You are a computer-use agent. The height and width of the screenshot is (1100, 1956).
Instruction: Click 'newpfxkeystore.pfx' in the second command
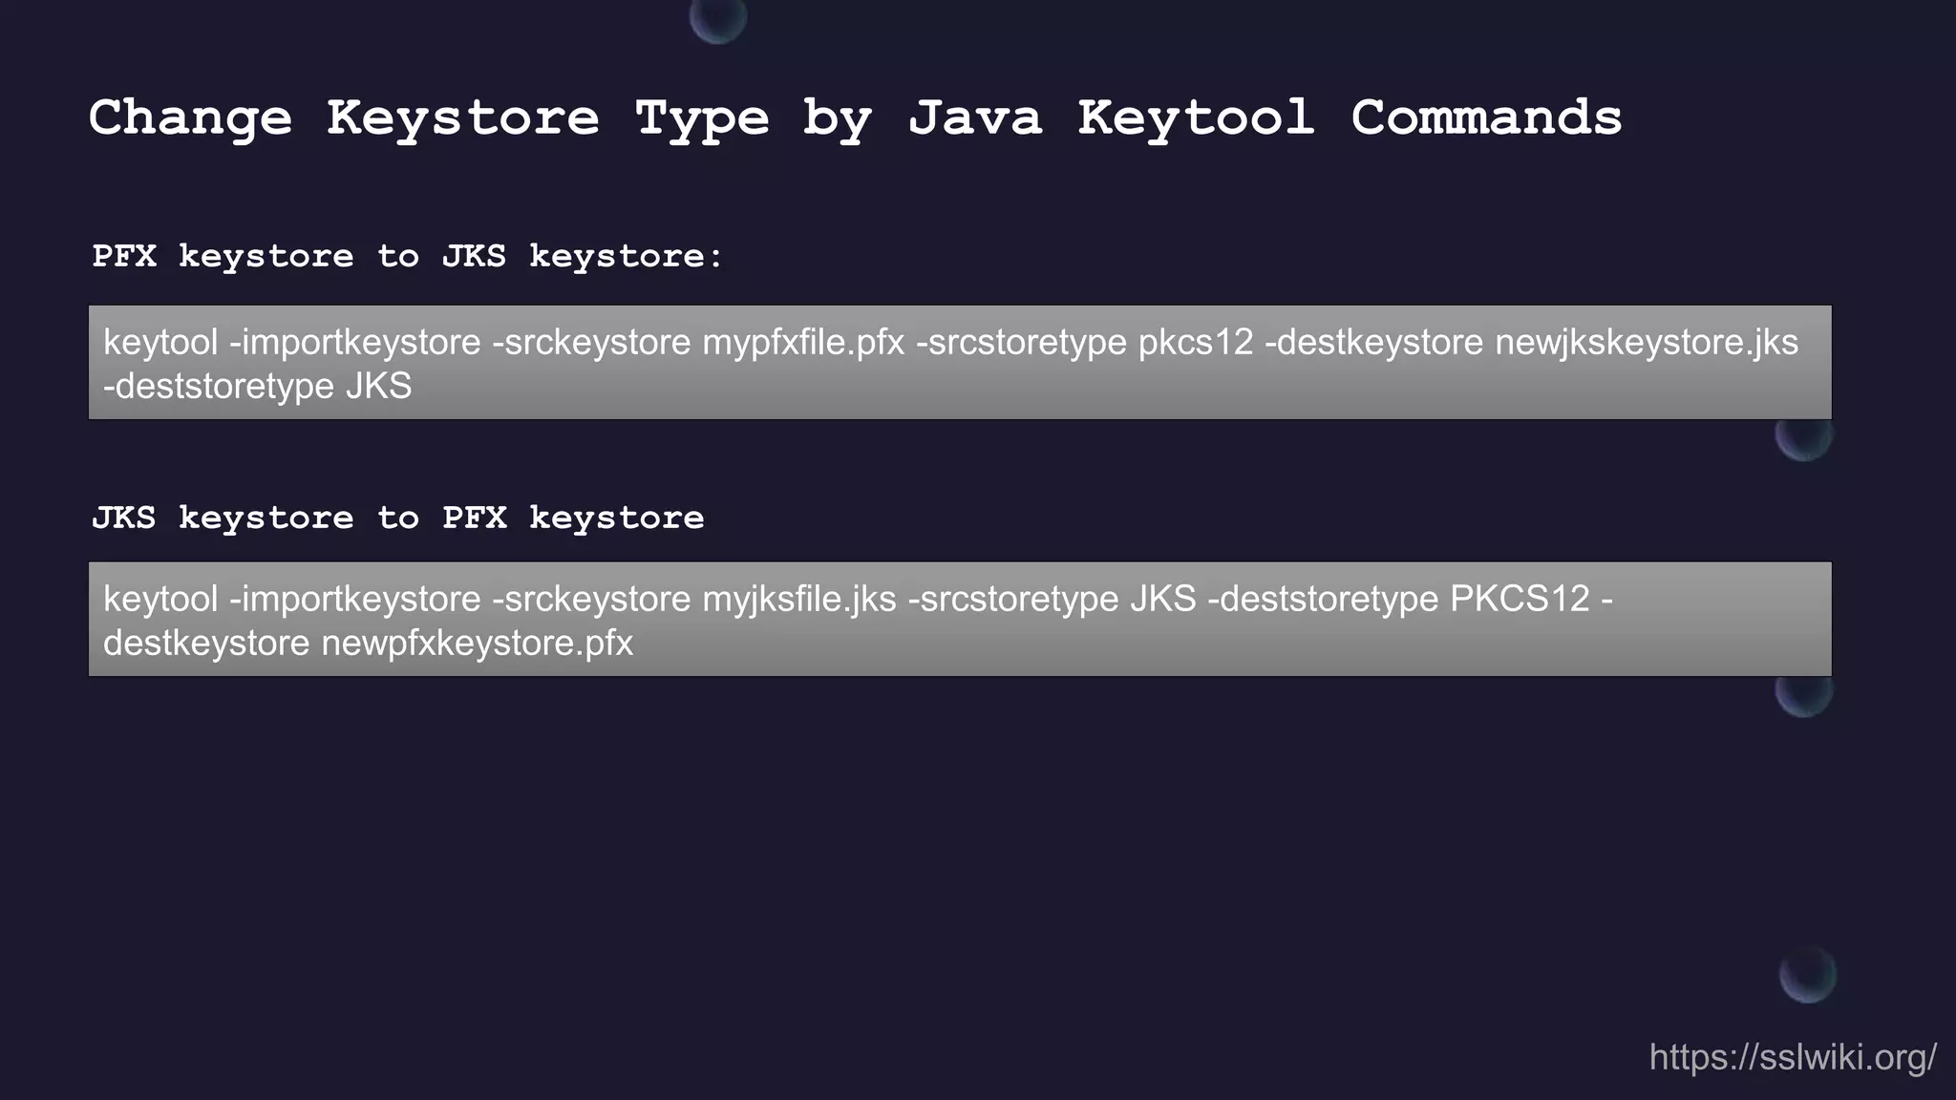click(477, 643)
